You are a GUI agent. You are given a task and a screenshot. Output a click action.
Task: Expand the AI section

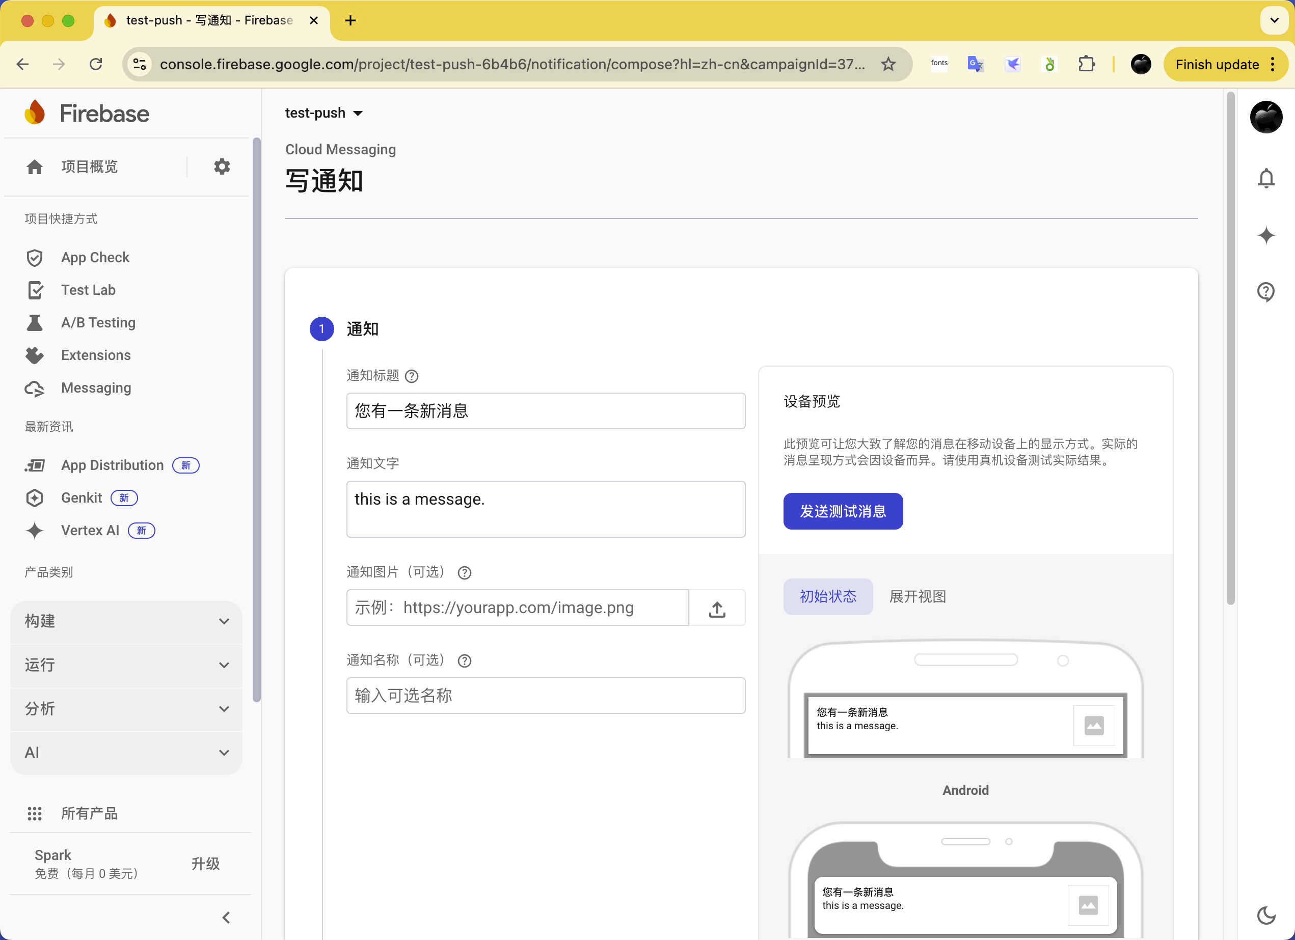pos(126,752)
